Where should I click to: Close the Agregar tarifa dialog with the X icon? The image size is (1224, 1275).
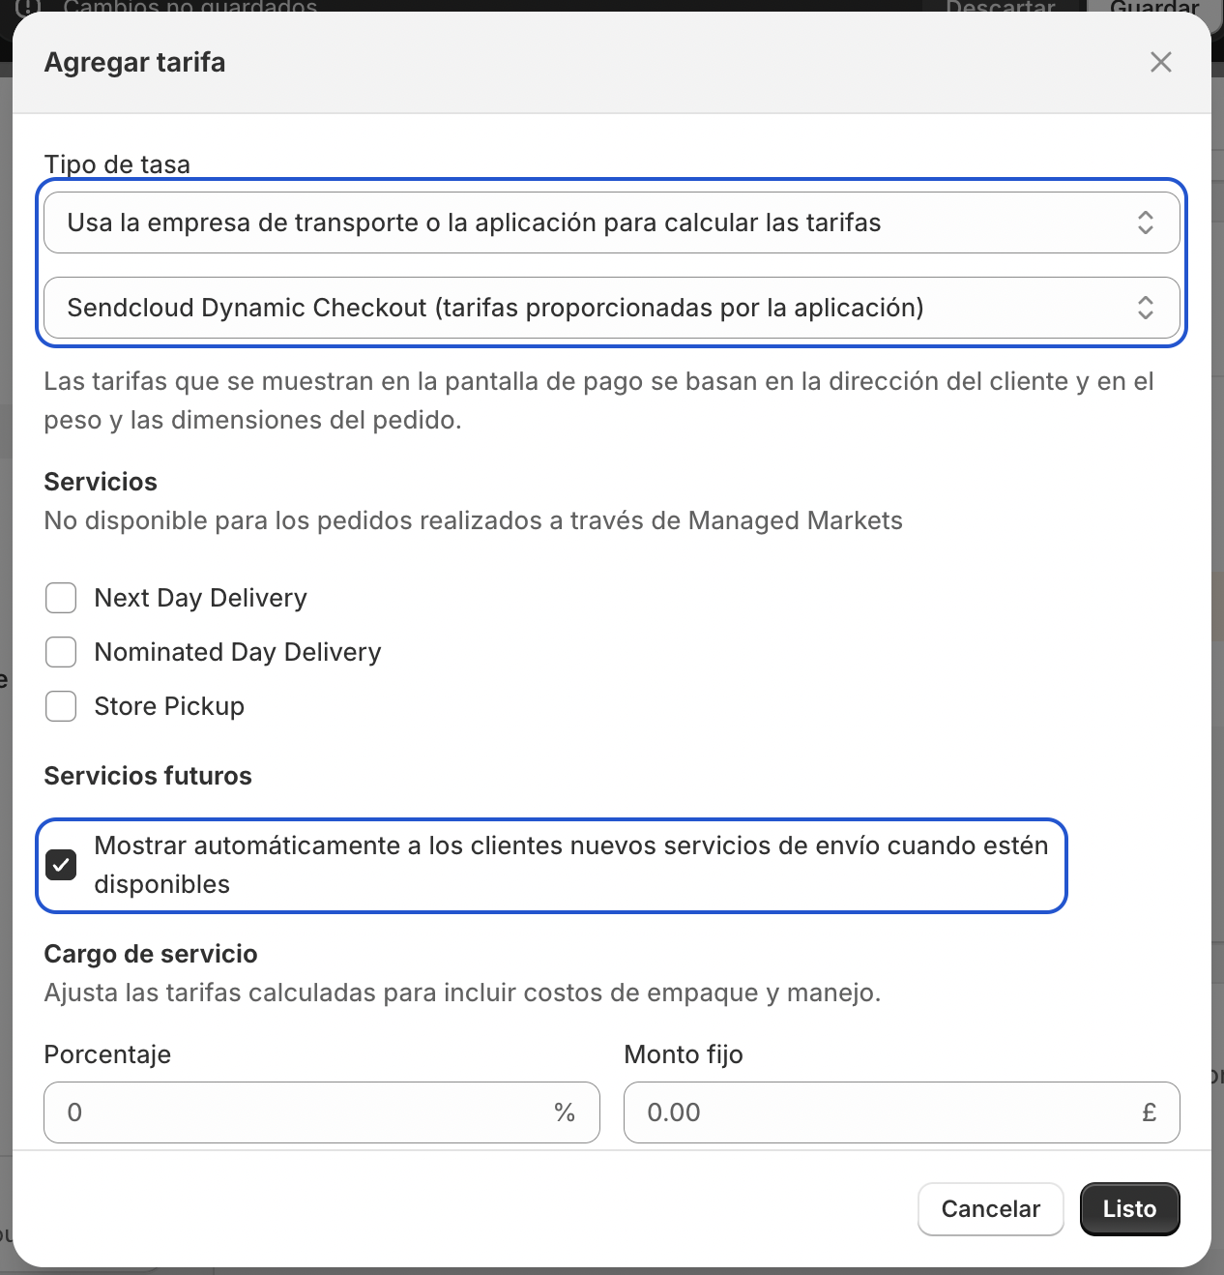point(1160,62)
